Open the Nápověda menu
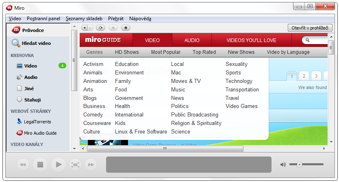The image size is (339, 182). [x=140, y=19]
